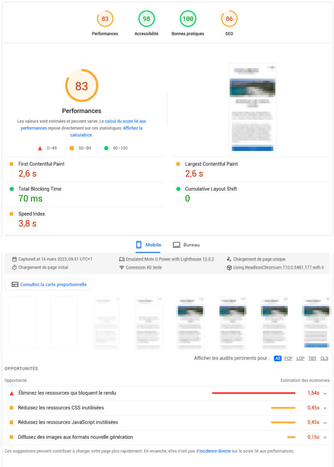Viewport: 334px width, 467px height.
Task: Switch to the Mobile tab
Action: (x=148, y=245)
